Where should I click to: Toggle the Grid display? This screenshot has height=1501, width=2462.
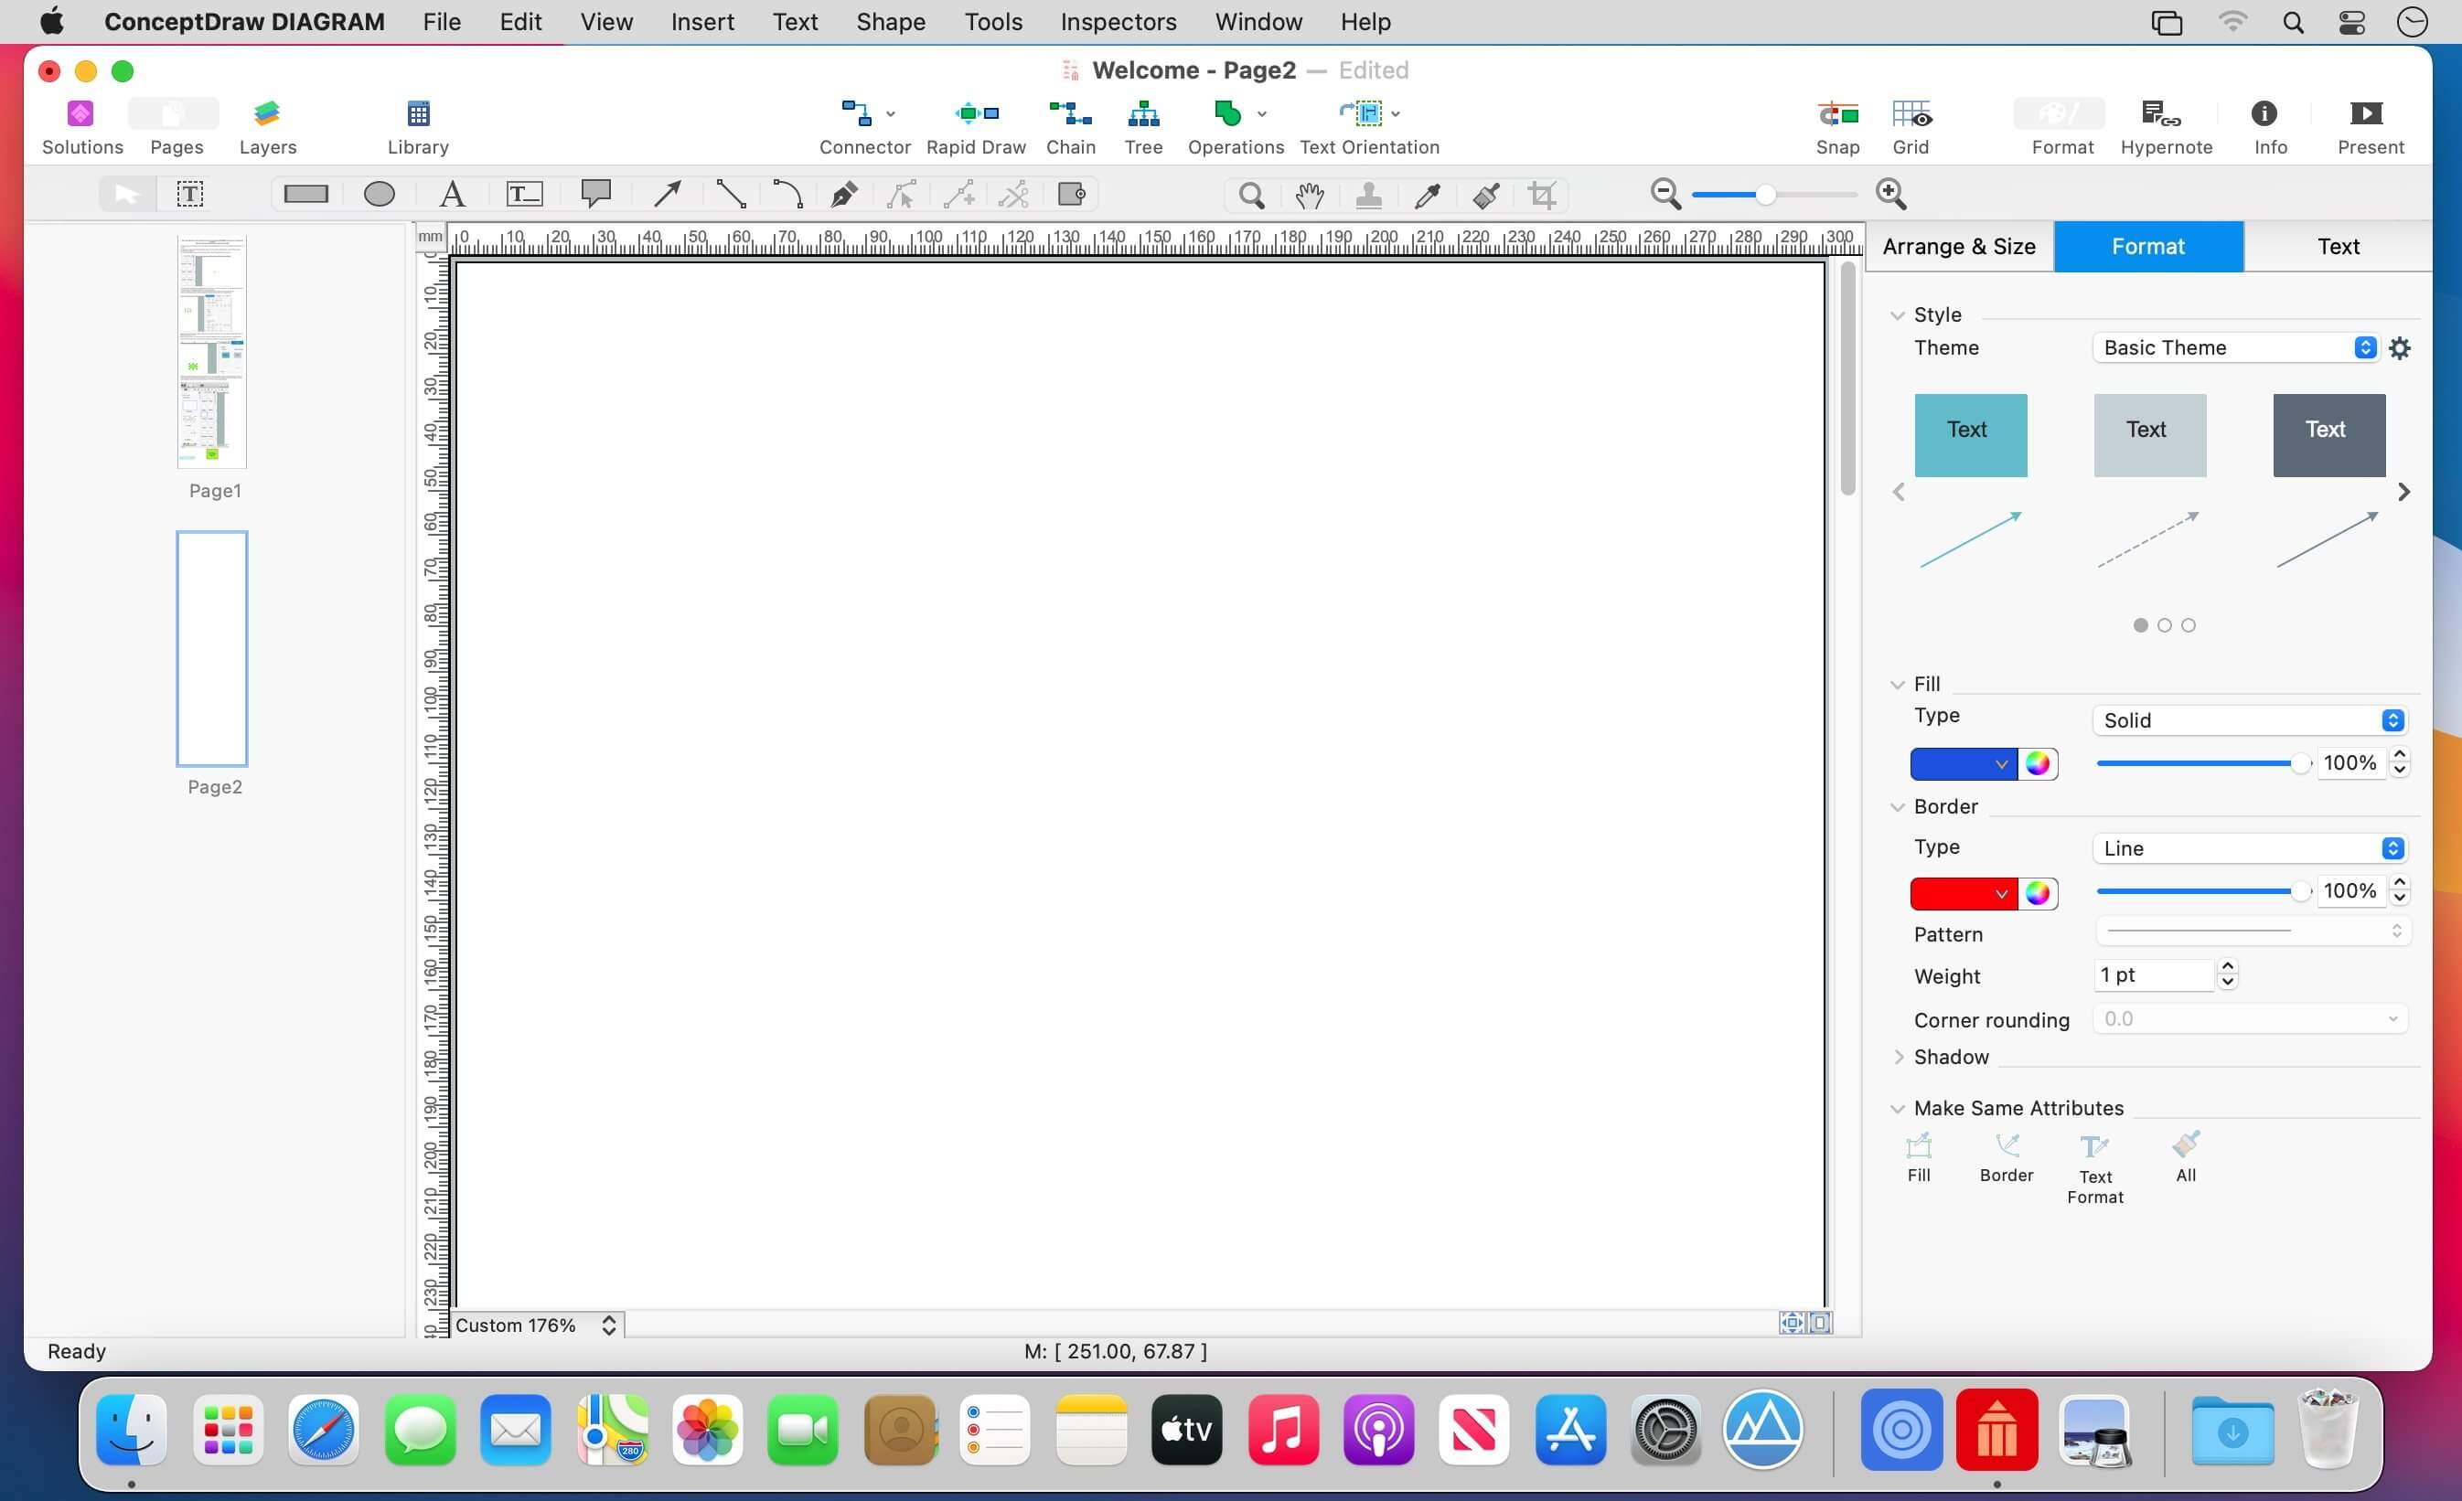click(x=1911, y=126)
